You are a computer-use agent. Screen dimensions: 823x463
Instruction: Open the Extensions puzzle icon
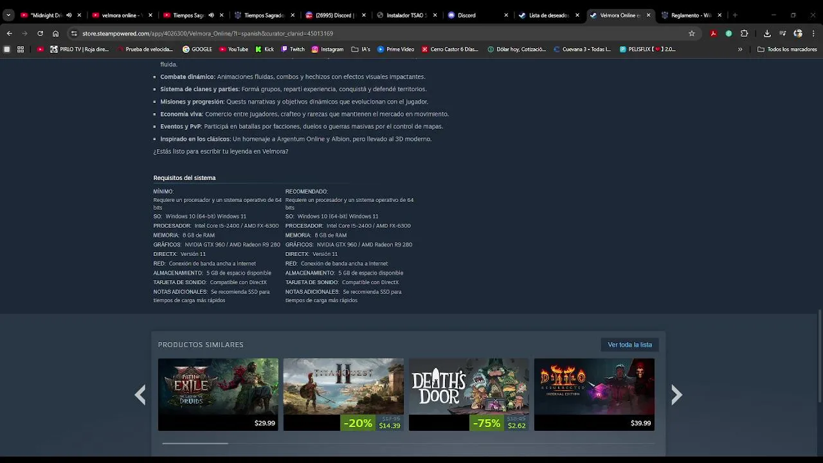(745, 33)
